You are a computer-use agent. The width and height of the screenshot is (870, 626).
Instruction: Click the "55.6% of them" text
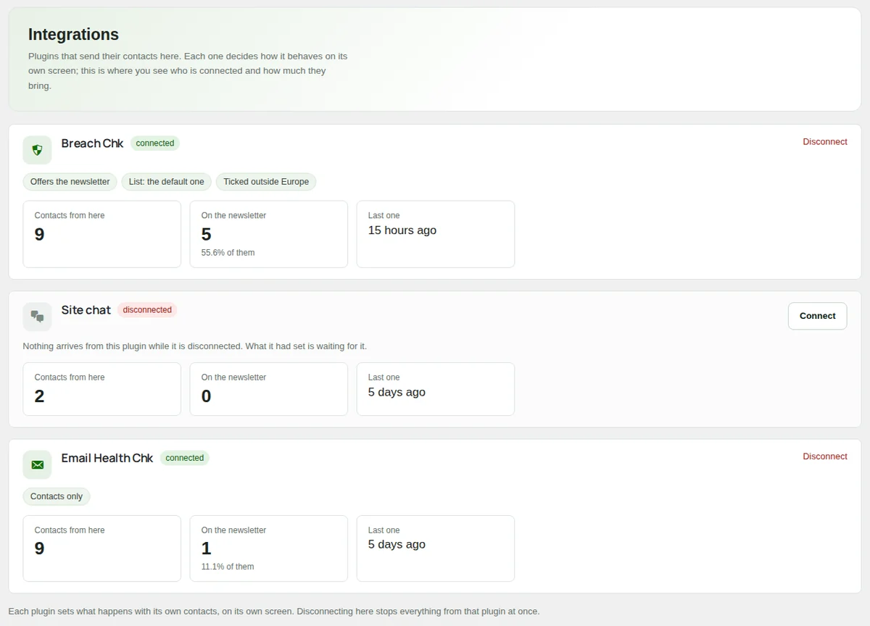[228, 253]
